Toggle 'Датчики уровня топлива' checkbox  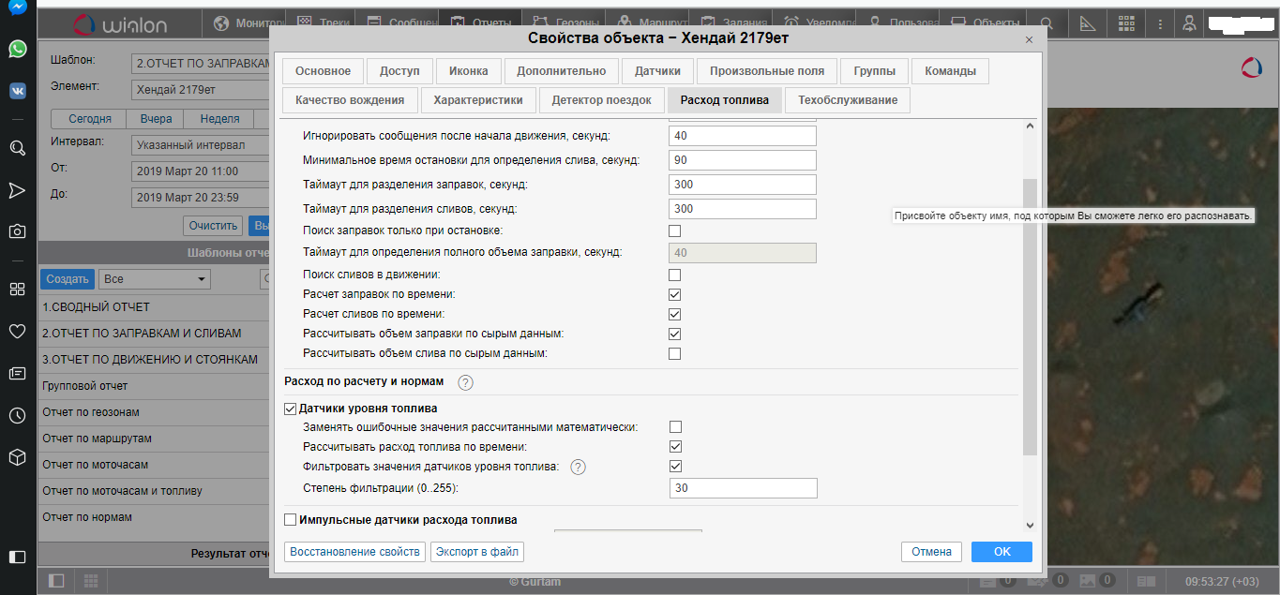pyautogui.click(x=290, y=409)
